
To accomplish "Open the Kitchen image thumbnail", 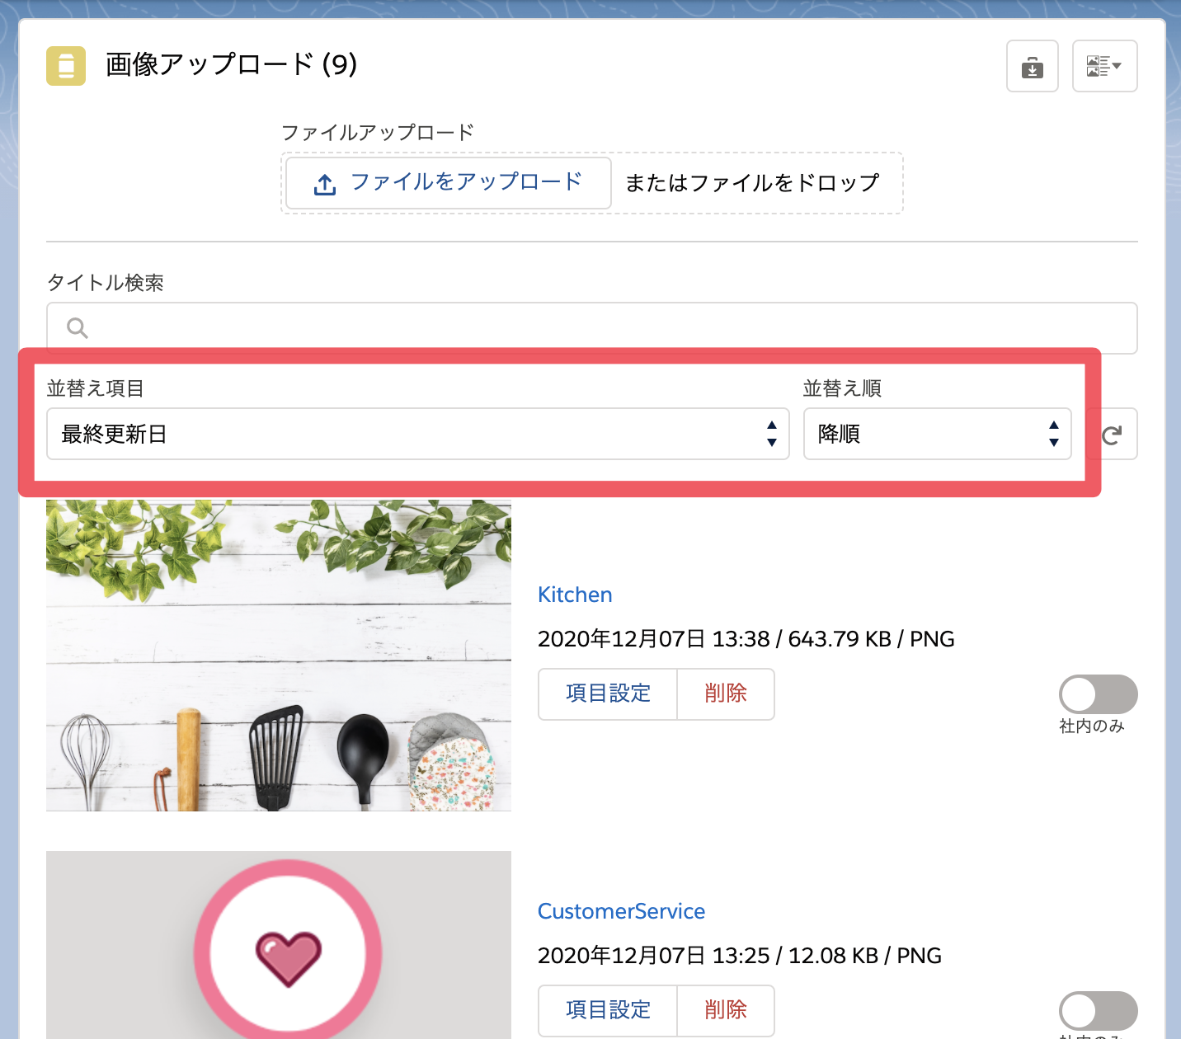I will pyautogui.click(x=279, y=656).
